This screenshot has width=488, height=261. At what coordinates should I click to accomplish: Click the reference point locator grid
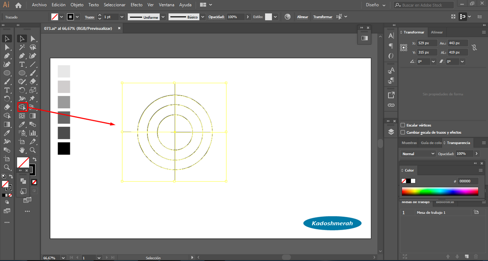[403, 48]
